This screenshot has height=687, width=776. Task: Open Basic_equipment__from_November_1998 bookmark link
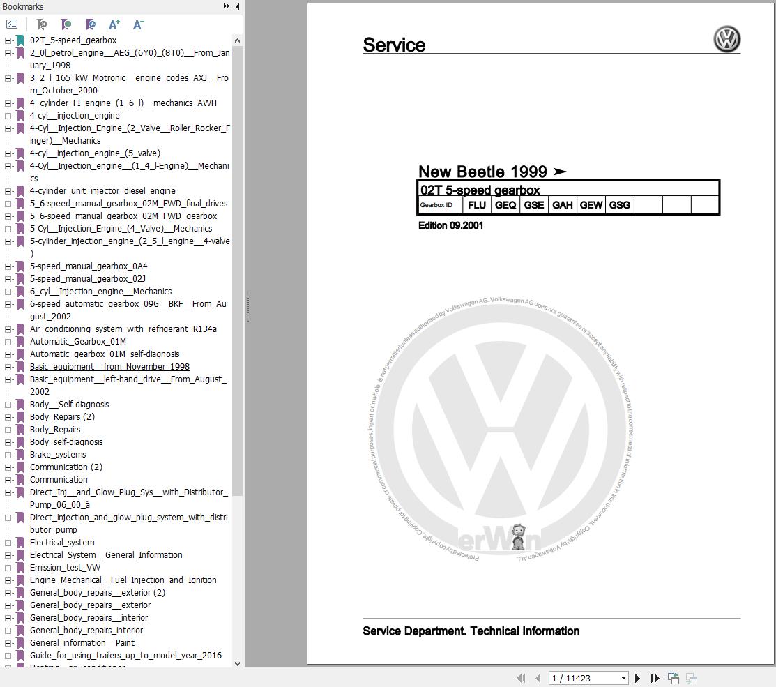coord(109,367)
